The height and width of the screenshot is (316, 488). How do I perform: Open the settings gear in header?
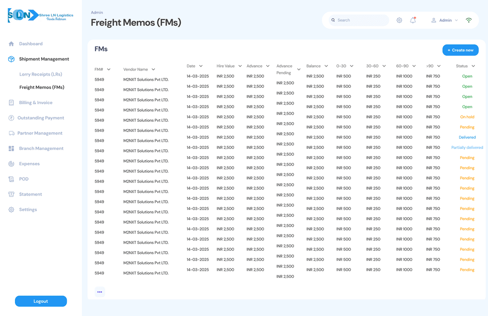[399, 20]
